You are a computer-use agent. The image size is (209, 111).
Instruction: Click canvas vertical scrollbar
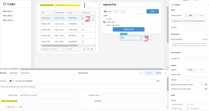[168, 25]
